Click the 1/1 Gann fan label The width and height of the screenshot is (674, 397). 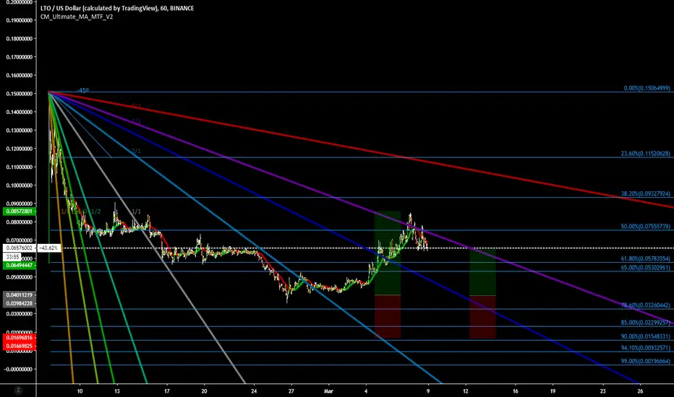click(x=136, y=211)
